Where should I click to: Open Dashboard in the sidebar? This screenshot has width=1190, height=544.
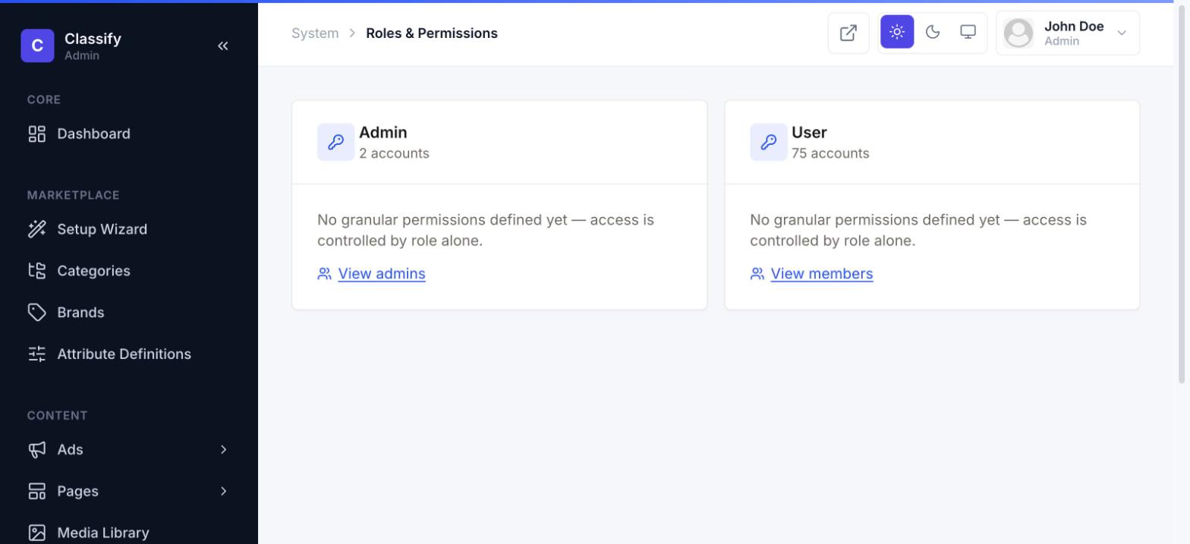pyautogui.click(x=129, y=134)
